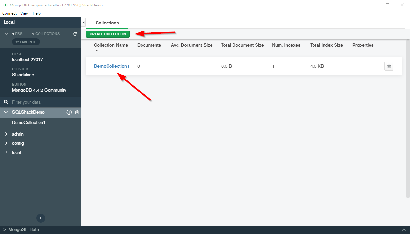Click the 0.0 B total document size cell
The image size is (410, 234).
(x=226, y=66)
